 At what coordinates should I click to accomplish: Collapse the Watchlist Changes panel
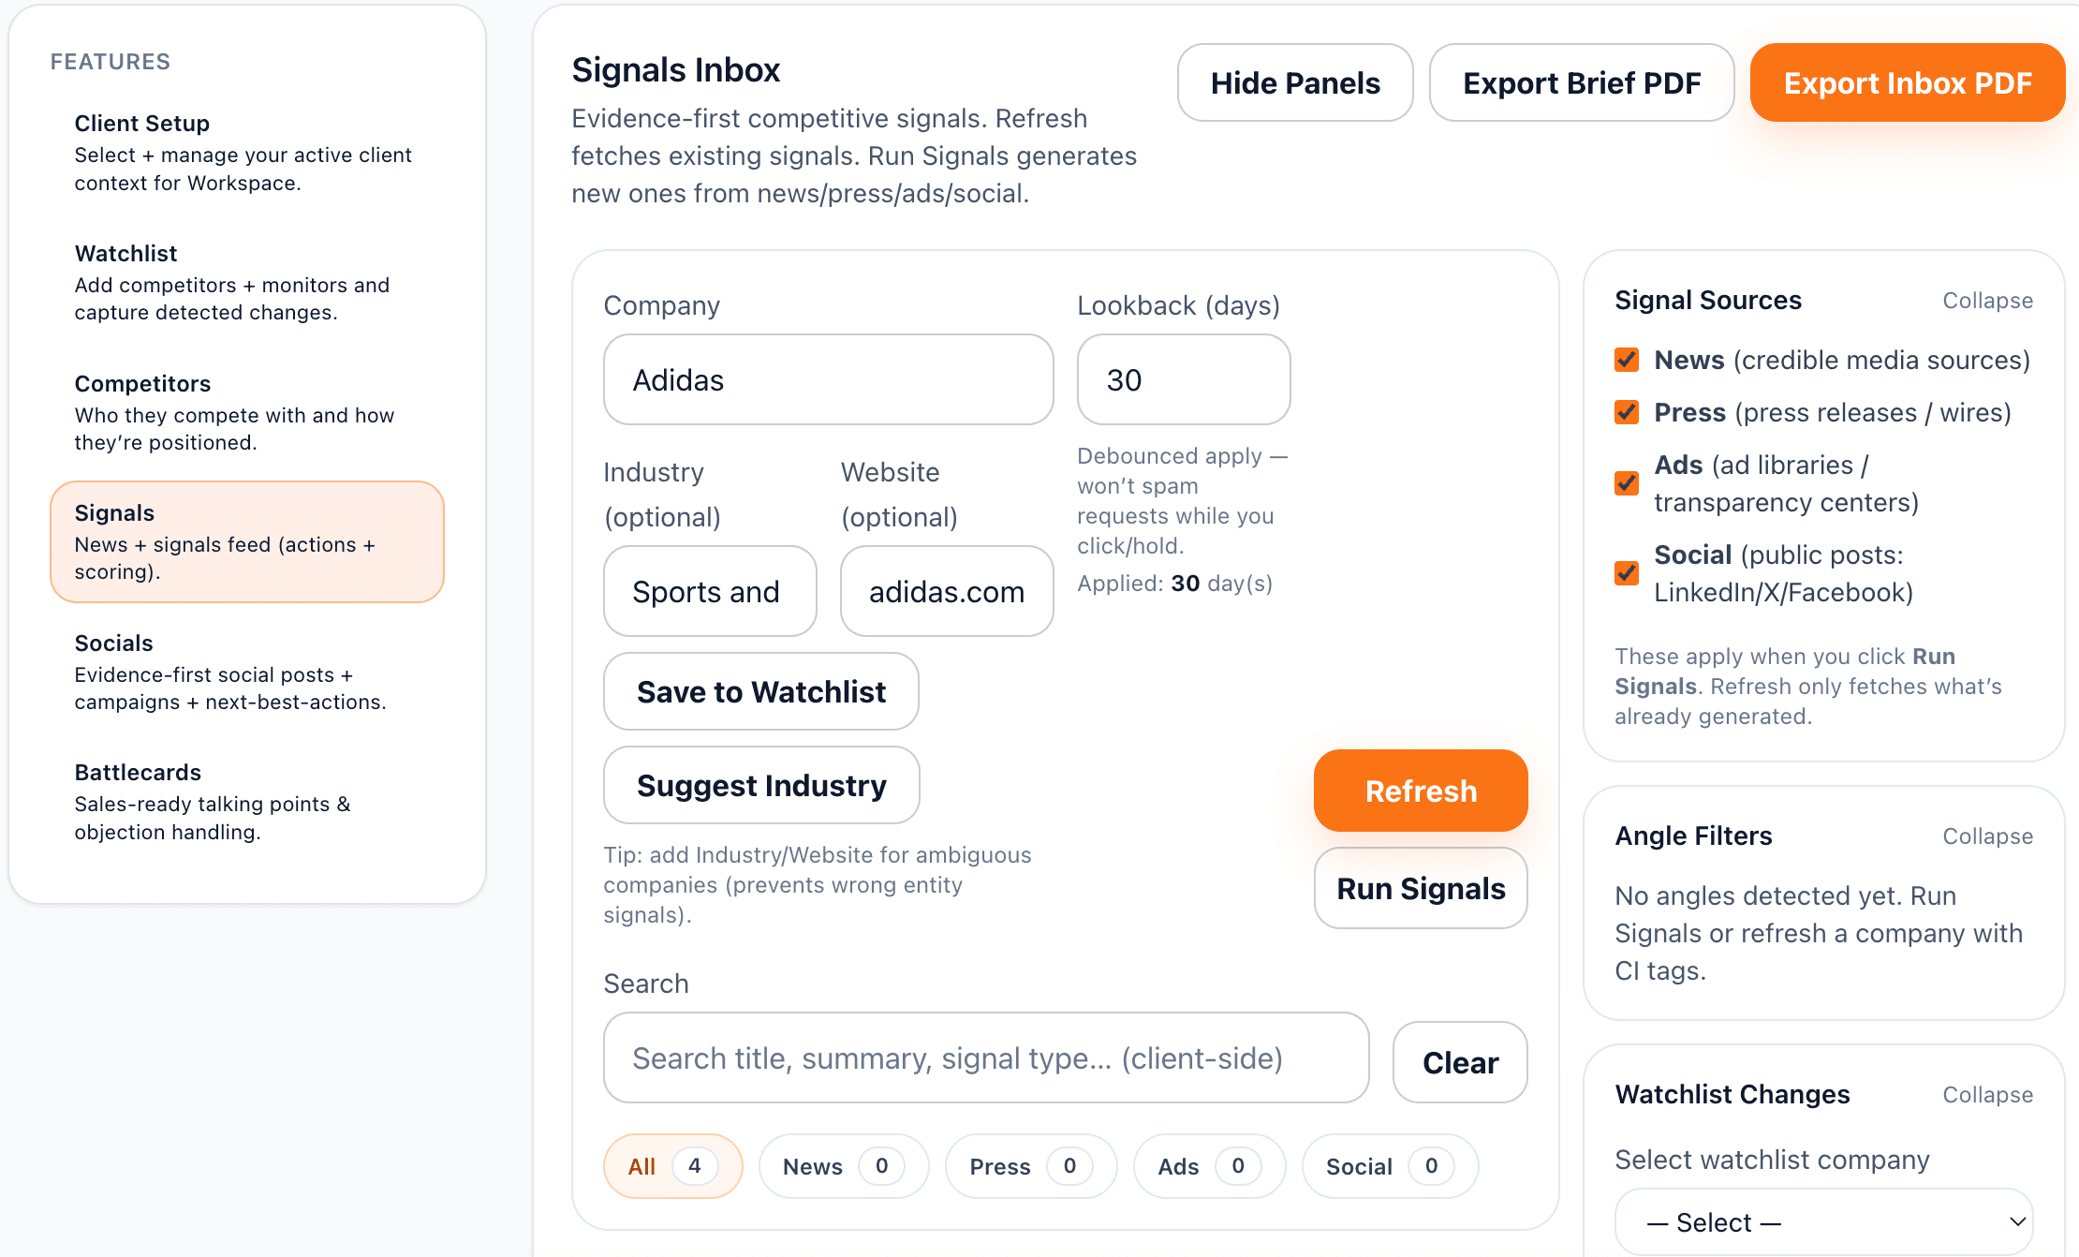(x=1987, y=1094)
